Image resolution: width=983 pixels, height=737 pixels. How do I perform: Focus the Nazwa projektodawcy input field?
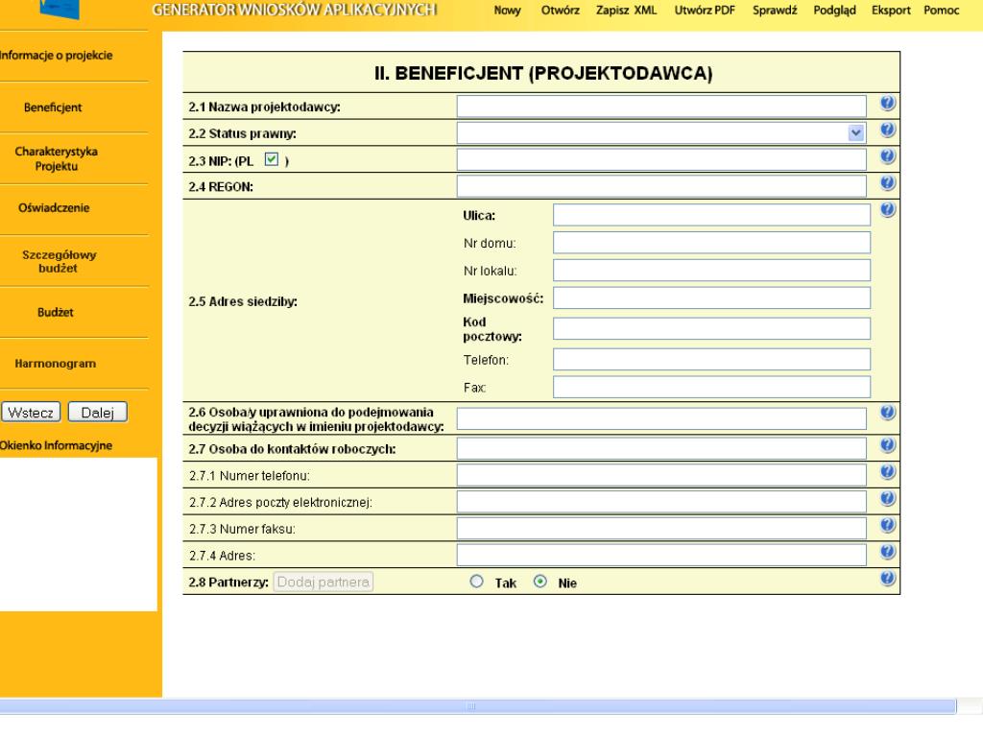click(x=661, y=107)
